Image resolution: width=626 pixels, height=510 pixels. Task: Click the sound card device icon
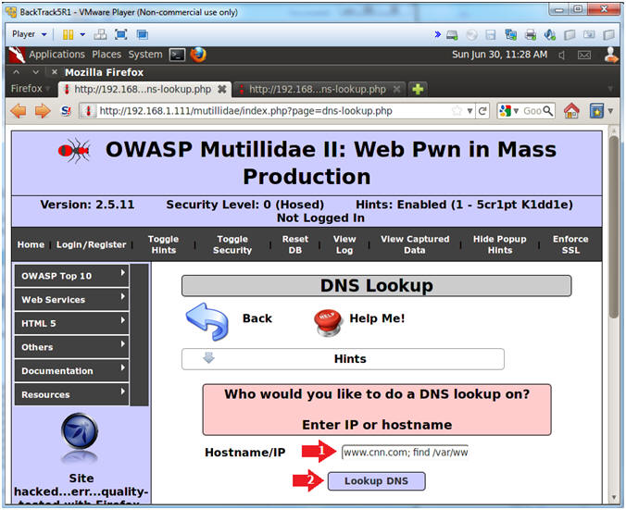(550, 35)
